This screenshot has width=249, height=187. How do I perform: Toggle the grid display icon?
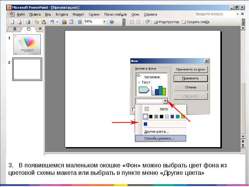(80, 22)
